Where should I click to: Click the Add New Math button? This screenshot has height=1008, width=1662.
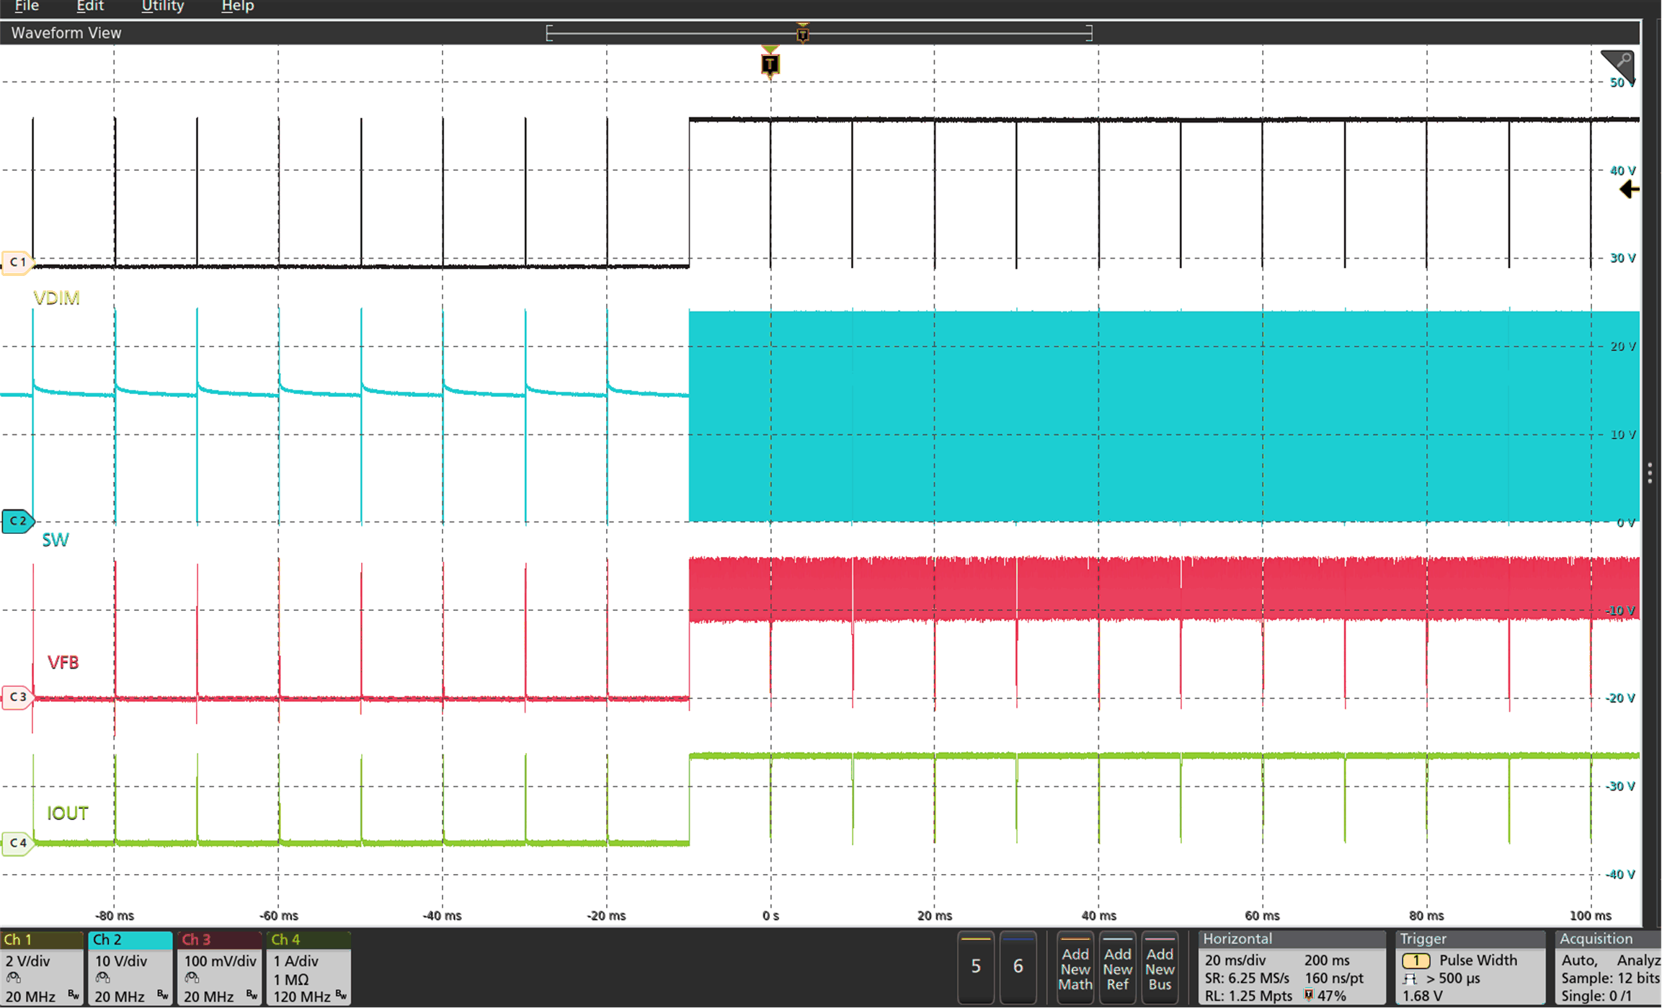click(x=1075, y=968)
